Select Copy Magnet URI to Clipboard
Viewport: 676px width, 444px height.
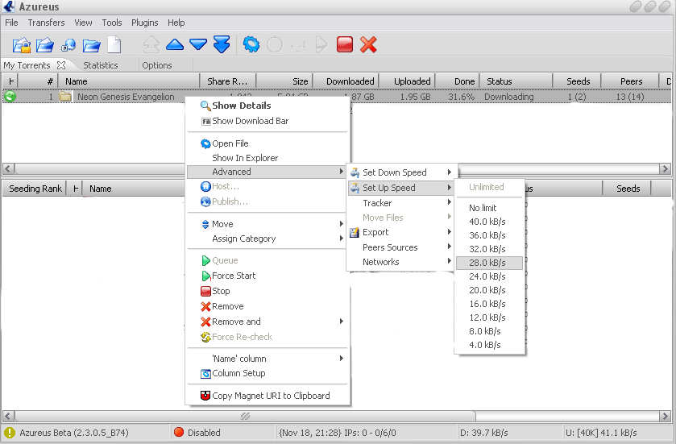tap(267, 396)
